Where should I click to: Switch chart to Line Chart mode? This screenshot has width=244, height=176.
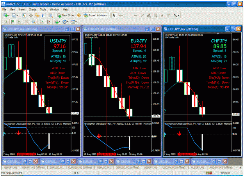[19, 22]
